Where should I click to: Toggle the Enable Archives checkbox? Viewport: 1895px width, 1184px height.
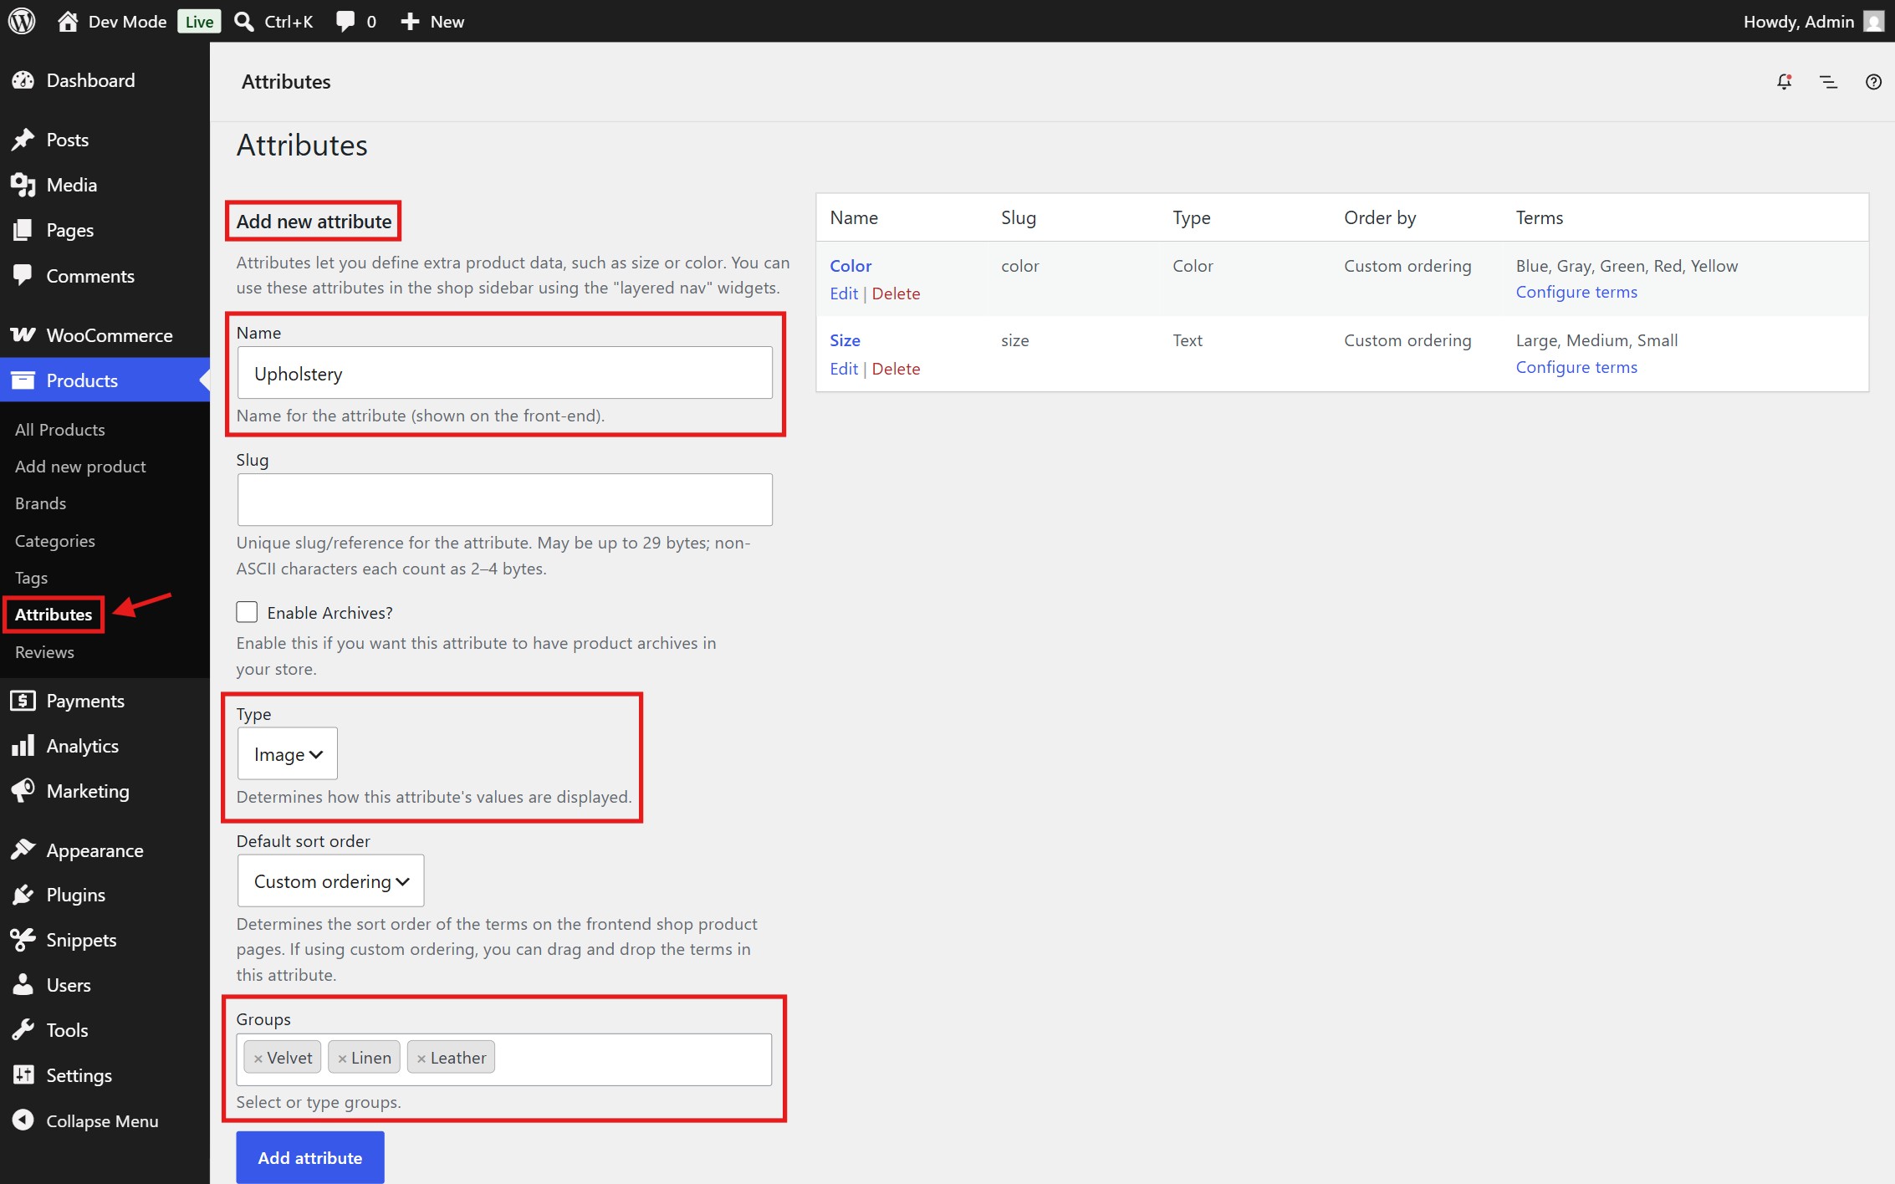tap(247, 612)
